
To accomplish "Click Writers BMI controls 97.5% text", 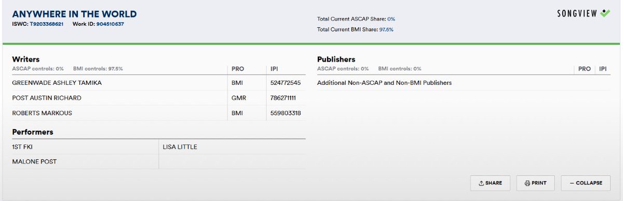I will (98, 69).
